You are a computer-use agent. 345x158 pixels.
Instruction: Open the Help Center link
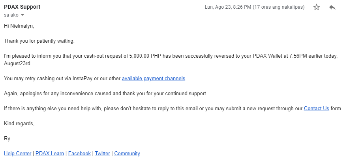[18, 153]
